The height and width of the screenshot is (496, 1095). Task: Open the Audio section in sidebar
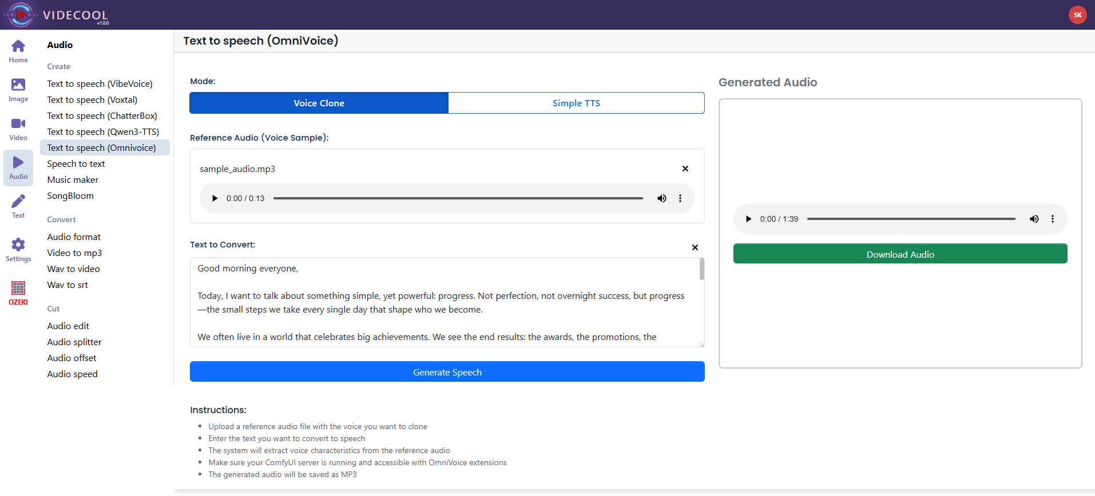[x=18, y=168]
